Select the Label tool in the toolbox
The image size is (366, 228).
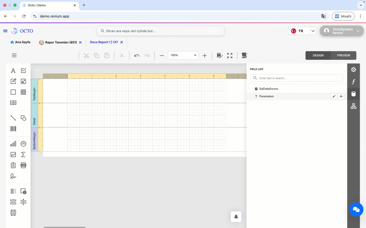tap(13, 70)
